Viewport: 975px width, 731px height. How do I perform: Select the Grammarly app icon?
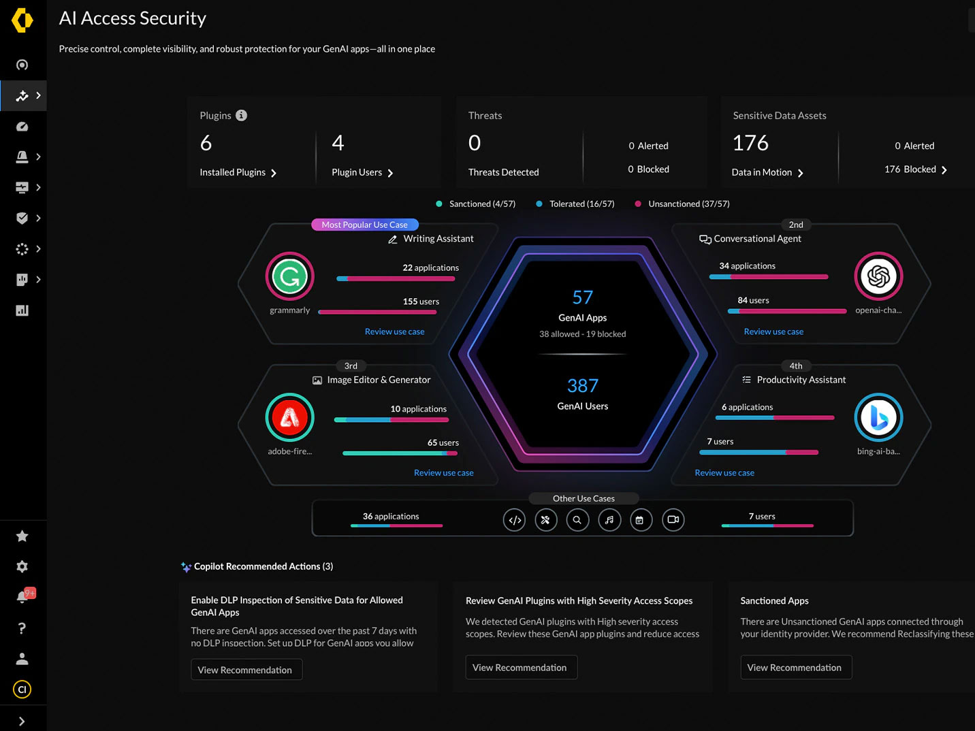pyautogui.click(x=289, y=276)
